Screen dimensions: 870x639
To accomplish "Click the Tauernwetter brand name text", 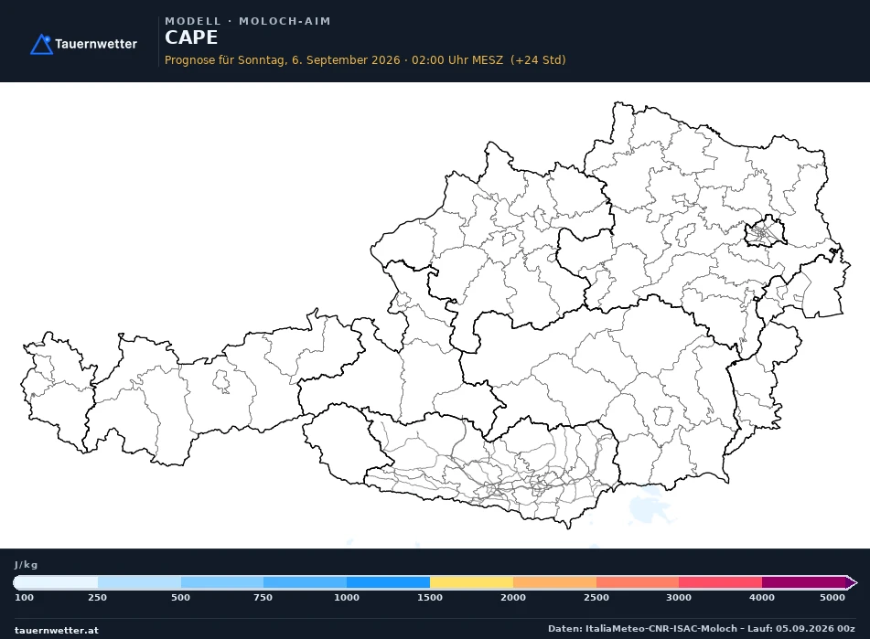I will (x=96, y=44).
